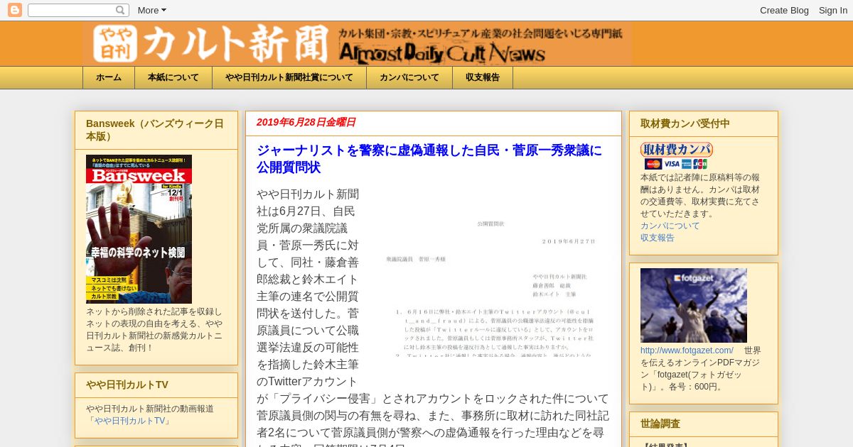This screenshot has height=447, width=853.
Task: Open the article title about 菅原一秀衆議
Action: click(x=429, y=159)
